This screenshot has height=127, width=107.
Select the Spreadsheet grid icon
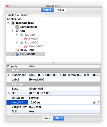coord(17,27)
